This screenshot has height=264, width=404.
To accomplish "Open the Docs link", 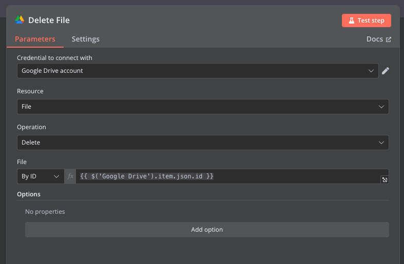I will (374, 39).
